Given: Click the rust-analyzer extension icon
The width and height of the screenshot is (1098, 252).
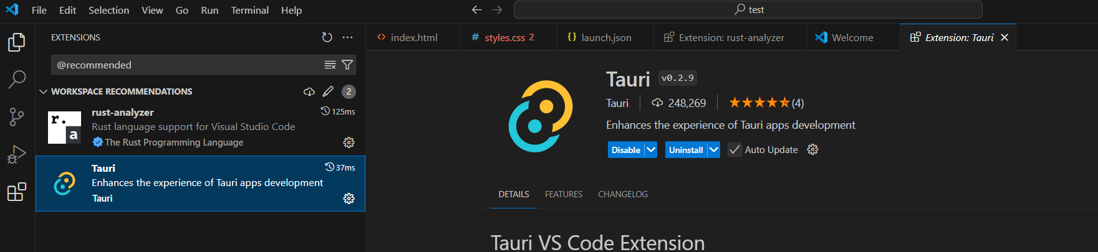Looking at the screenshot, I should point(65,128).
